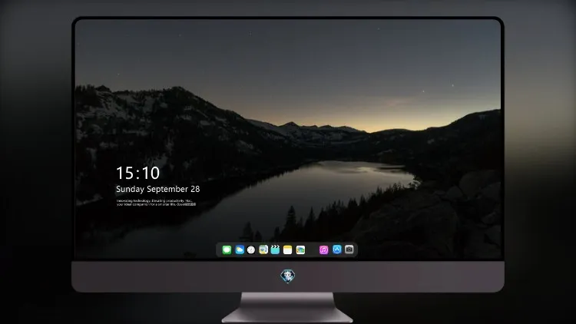576x324 pixels.
Task: Open the green Messages app in the dock
Action: [x=227, y=250]
